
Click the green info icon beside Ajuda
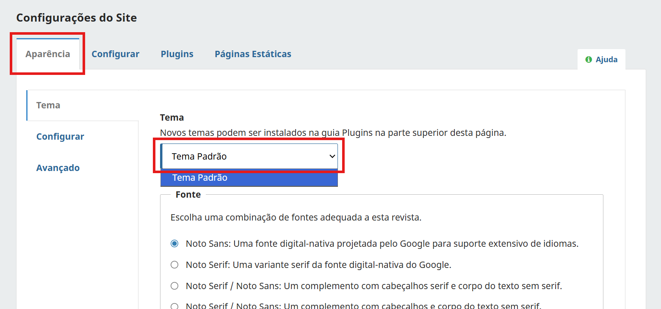589,59
